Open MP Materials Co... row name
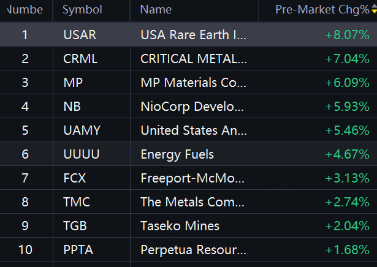This screenshot has width=377, height=267. 193,83
